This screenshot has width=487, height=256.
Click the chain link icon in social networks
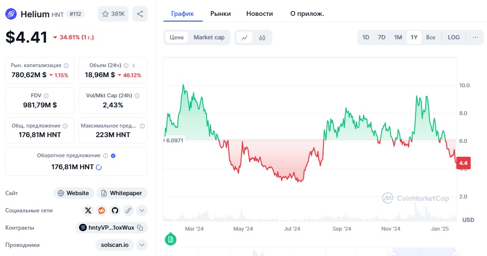128,210
